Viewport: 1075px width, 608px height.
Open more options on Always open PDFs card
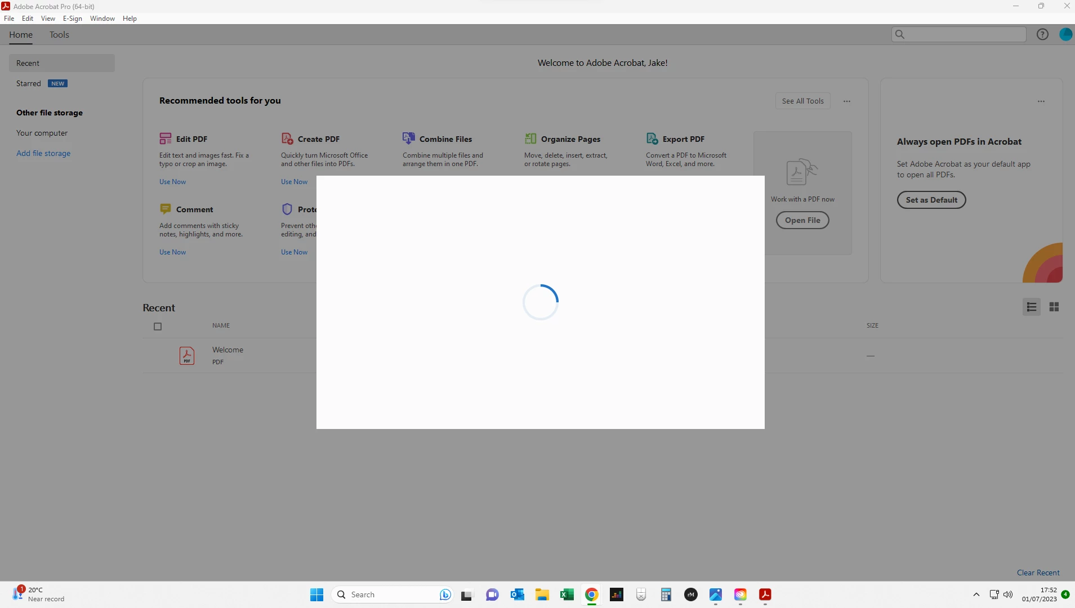click(1041, 101)
